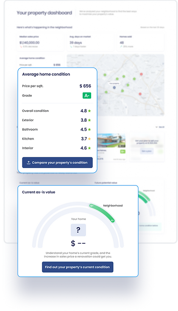This screenshot has height=311, width=178.
Task: Click the upload icon in the Compare button
Action: pos(28,163)
